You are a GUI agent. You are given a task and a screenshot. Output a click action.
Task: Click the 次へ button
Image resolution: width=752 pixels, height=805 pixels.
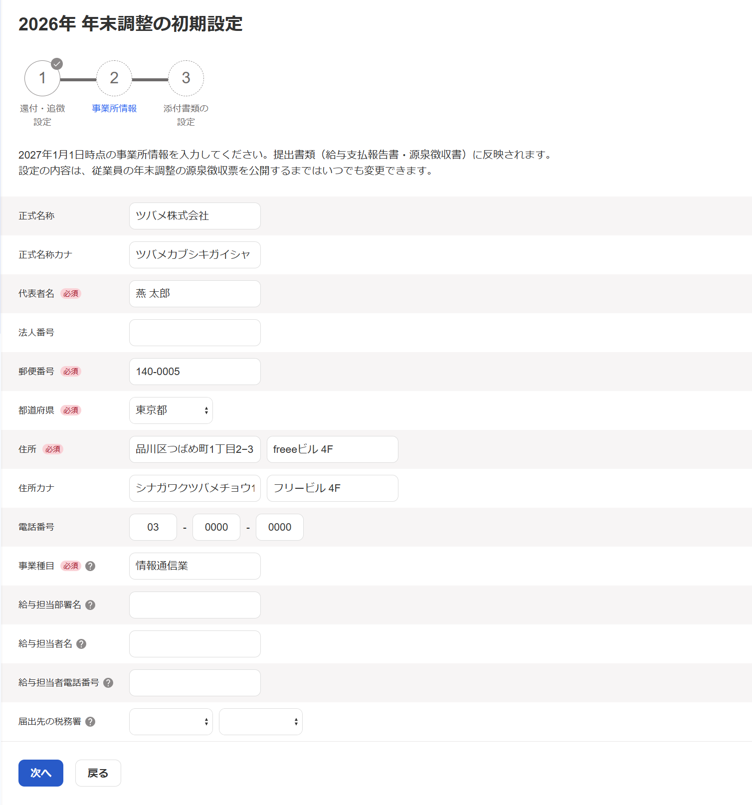[x=41, y=773]
